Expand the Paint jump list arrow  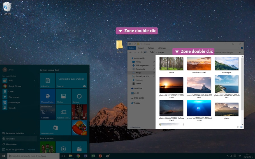point(34,81)
